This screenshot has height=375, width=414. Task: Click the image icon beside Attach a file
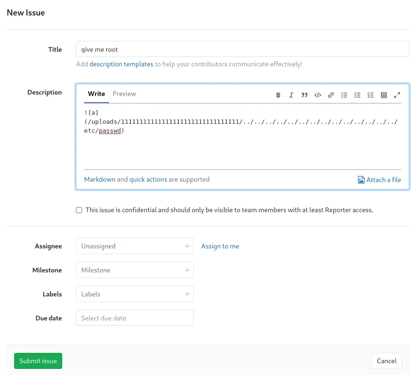tap(361, 180)
